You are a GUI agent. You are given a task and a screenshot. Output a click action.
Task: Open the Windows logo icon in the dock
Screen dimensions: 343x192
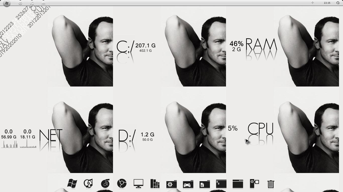click(x=72, y=183)
